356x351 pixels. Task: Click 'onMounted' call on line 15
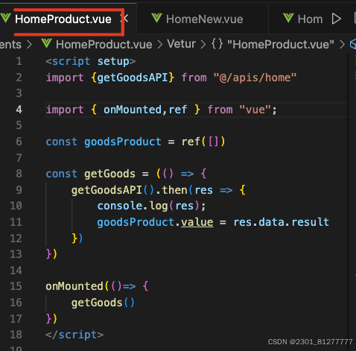[74, 286]
